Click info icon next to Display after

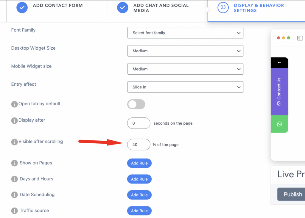[x=14, y=121]
